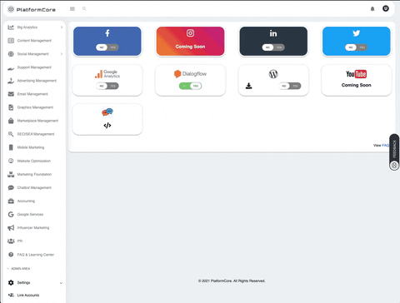Viewport: 400px width, 303px height.
Task: Open Support Management menu
Action: pos(34,67)
